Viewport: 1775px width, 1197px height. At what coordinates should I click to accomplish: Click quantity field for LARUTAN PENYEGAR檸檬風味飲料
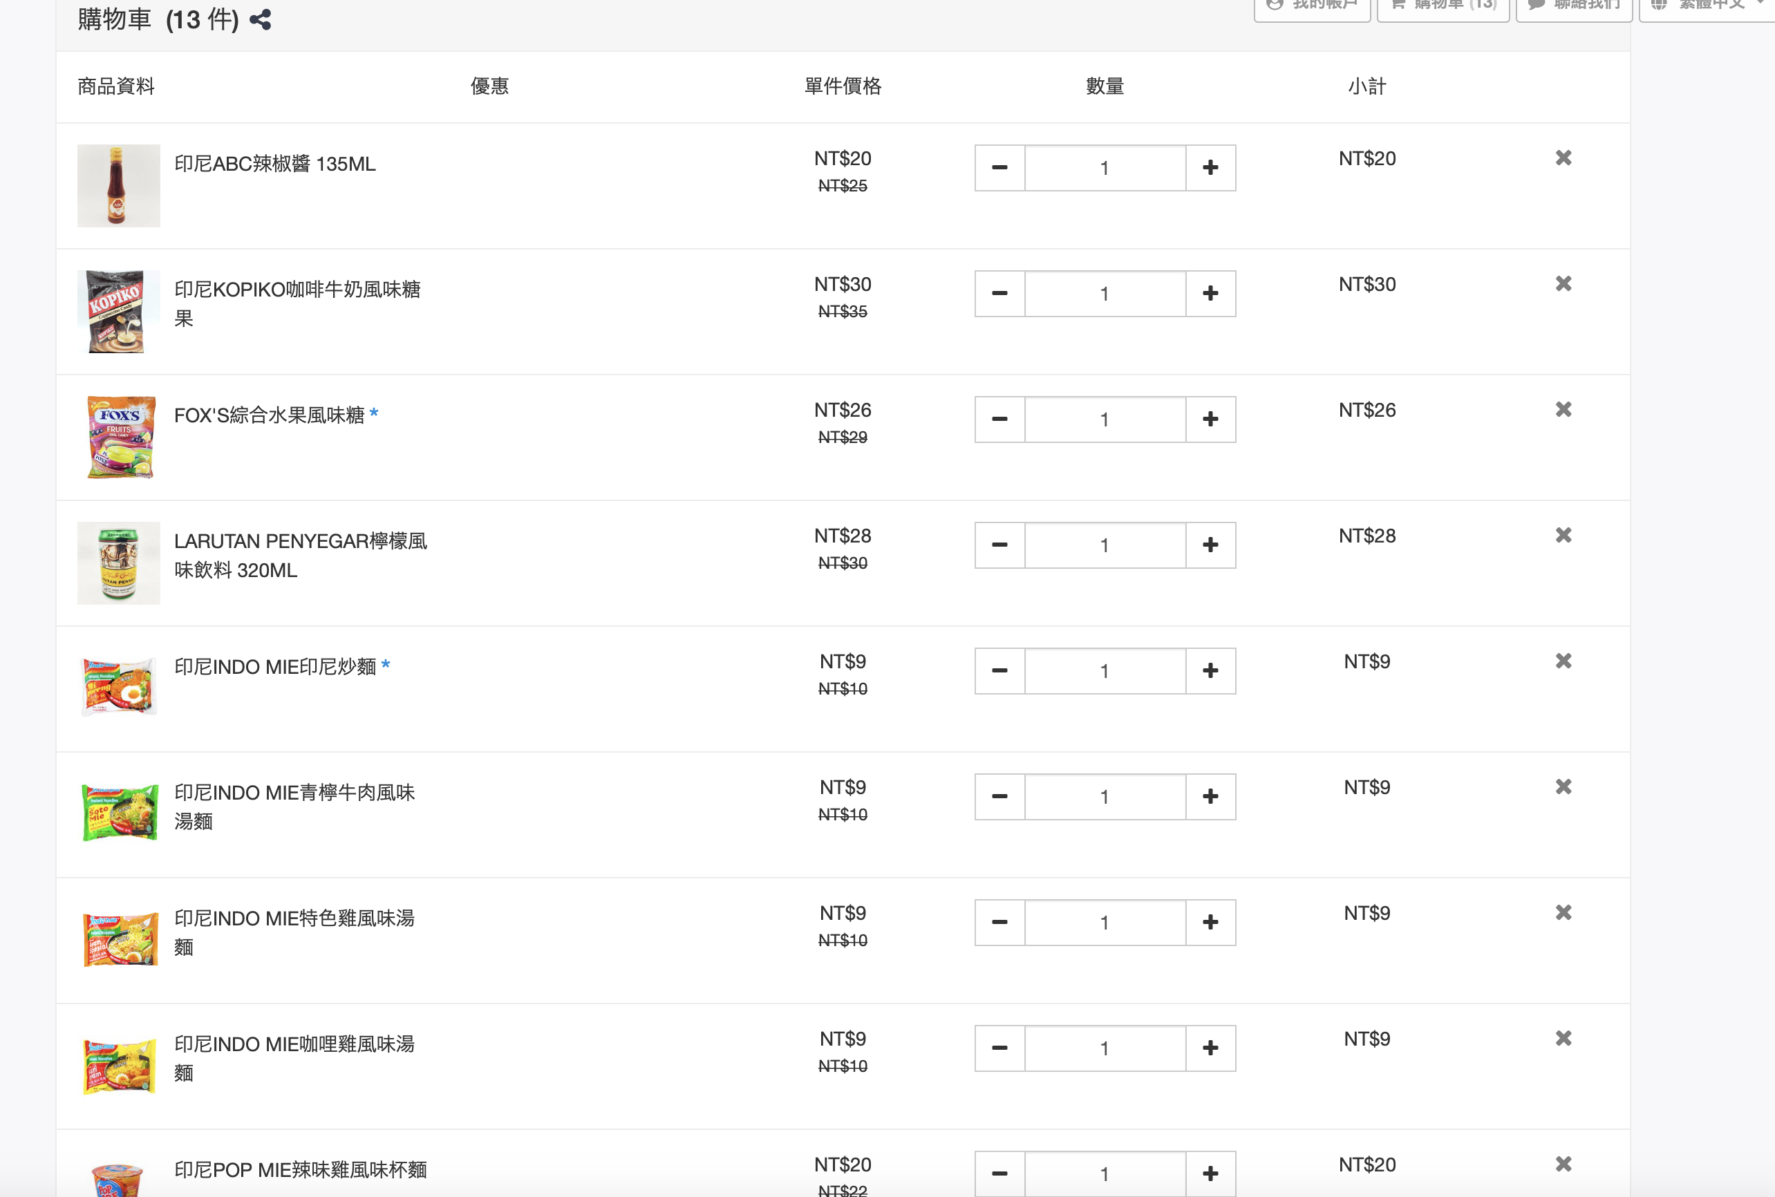(x=1105, y=545)
